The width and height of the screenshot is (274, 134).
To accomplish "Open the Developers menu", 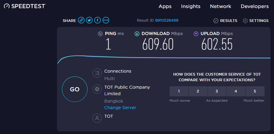I will pos(255,7).
